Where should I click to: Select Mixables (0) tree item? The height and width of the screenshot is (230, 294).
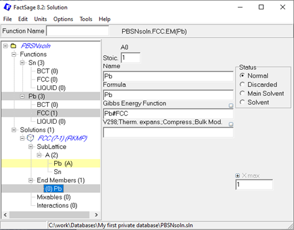tap(54, 197)
